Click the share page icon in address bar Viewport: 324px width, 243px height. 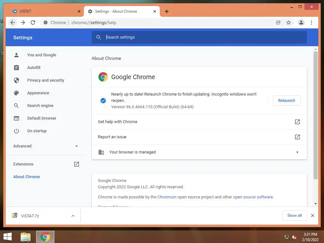pyautogui.click(x=278, y=22)
